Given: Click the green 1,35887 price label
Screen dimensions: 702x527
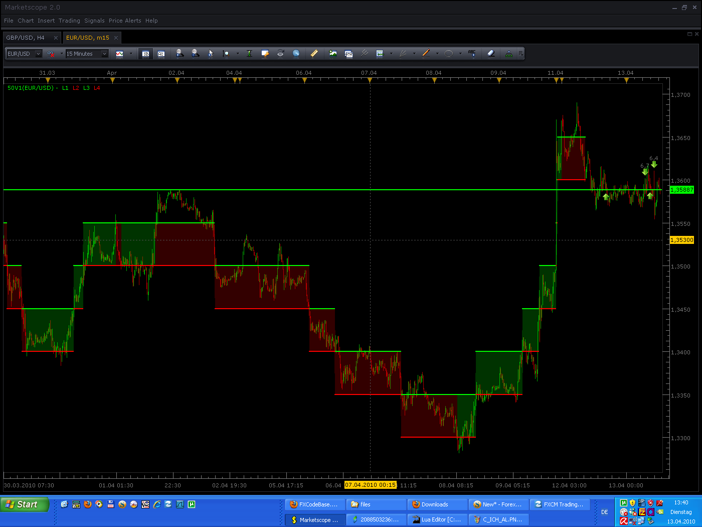Looking at the screenshot, I should [x=682, y=190].
